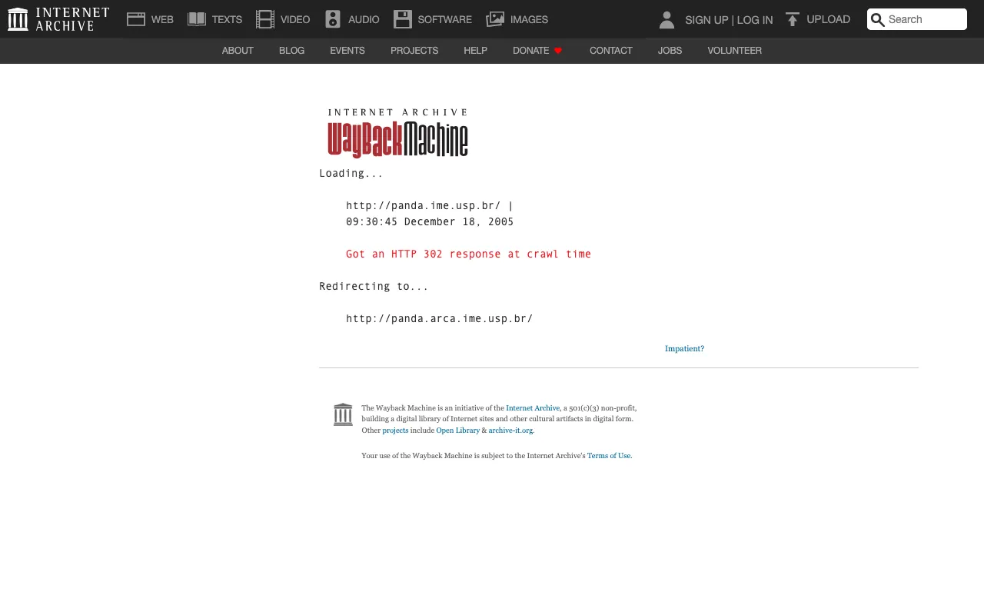Open the ABOUT menu item
This screenshot has height=615, width=984.
(238, 51)
